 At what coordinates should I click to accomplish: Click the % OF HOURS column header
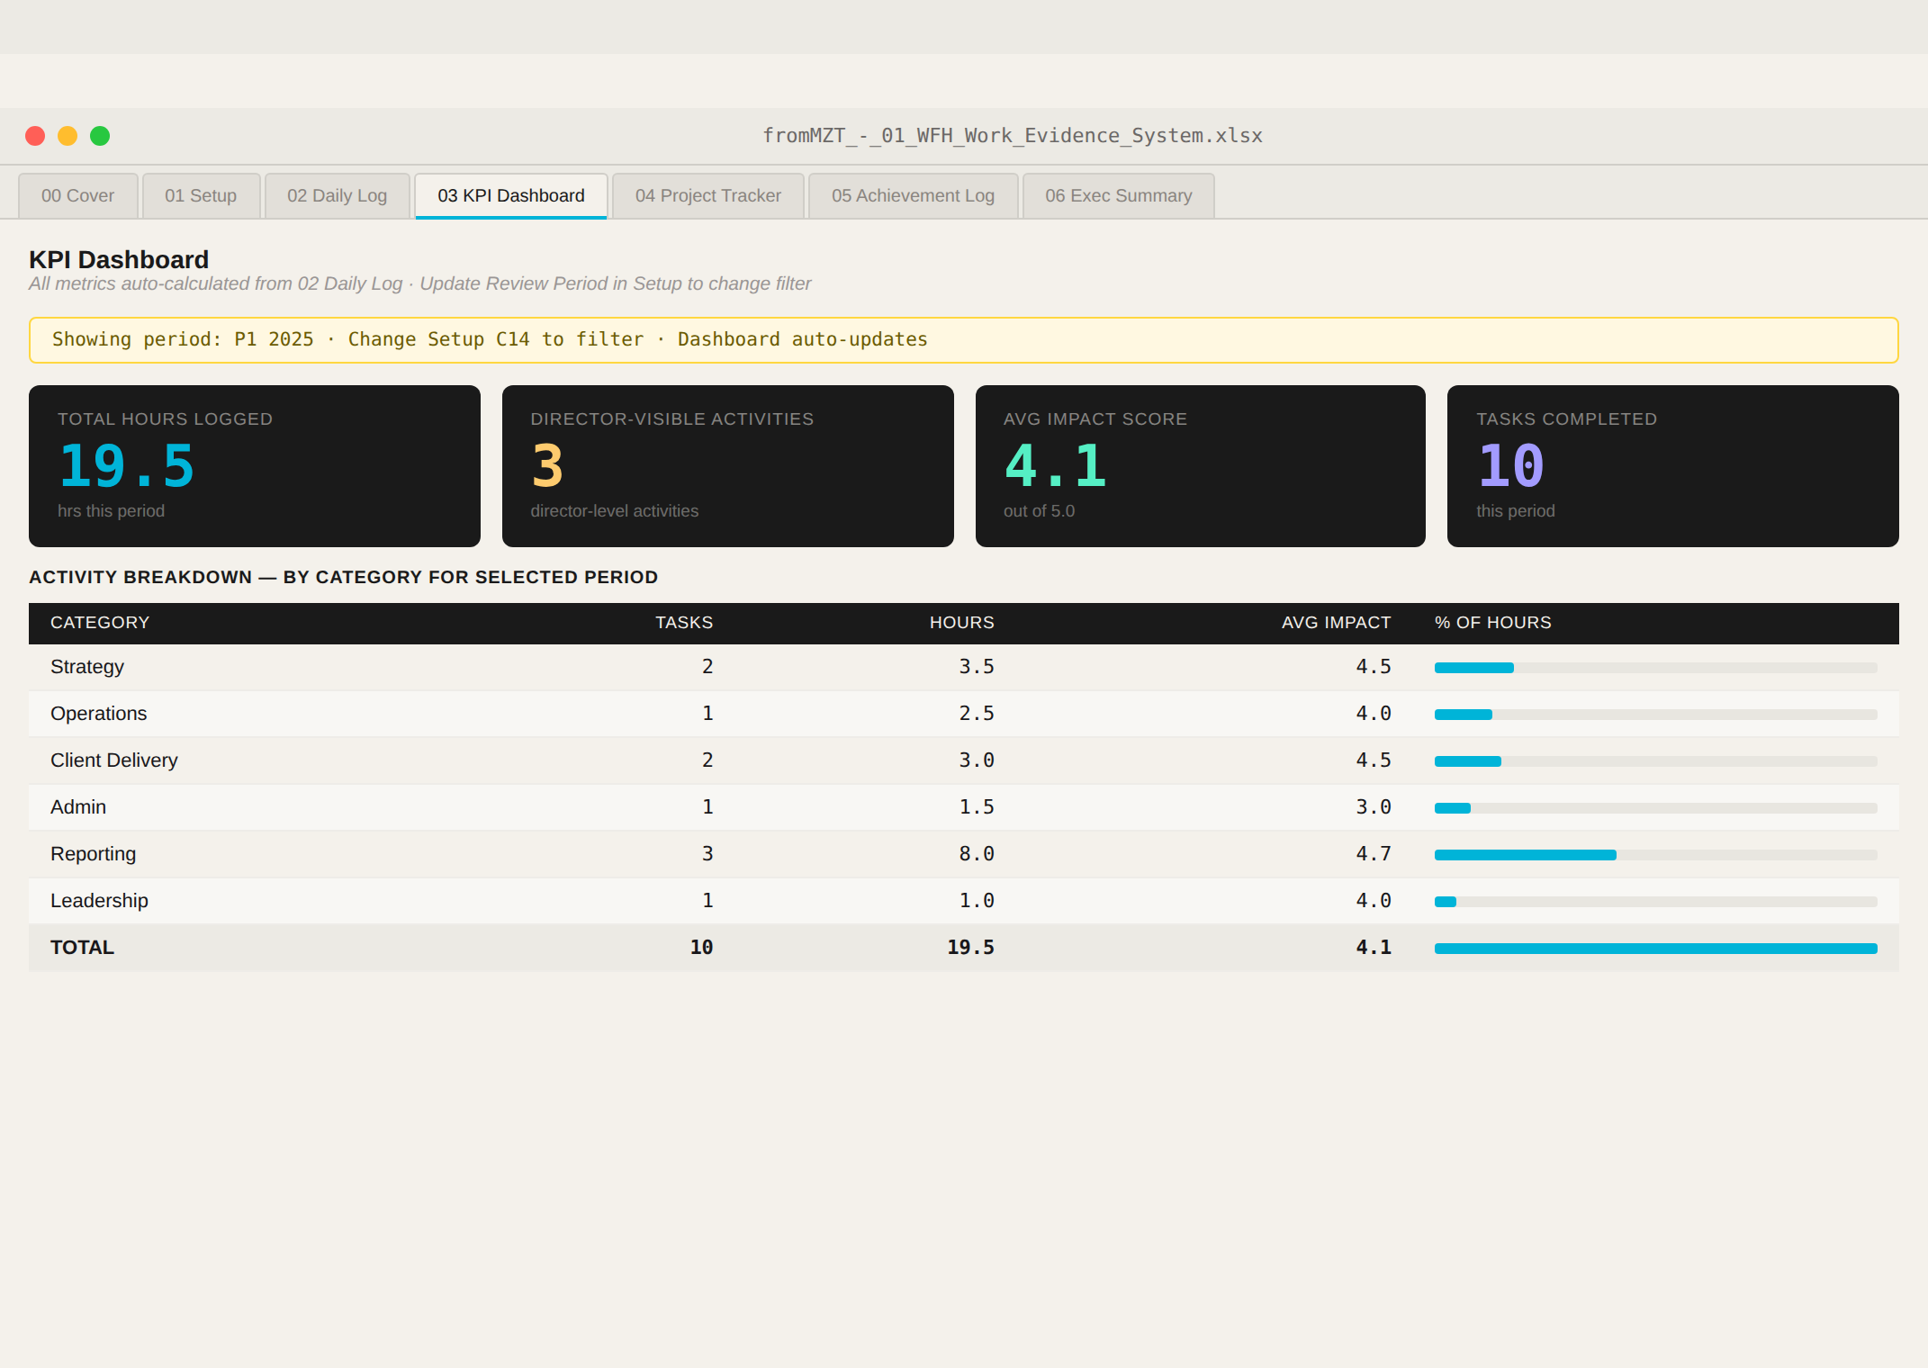click(1493, 623)
